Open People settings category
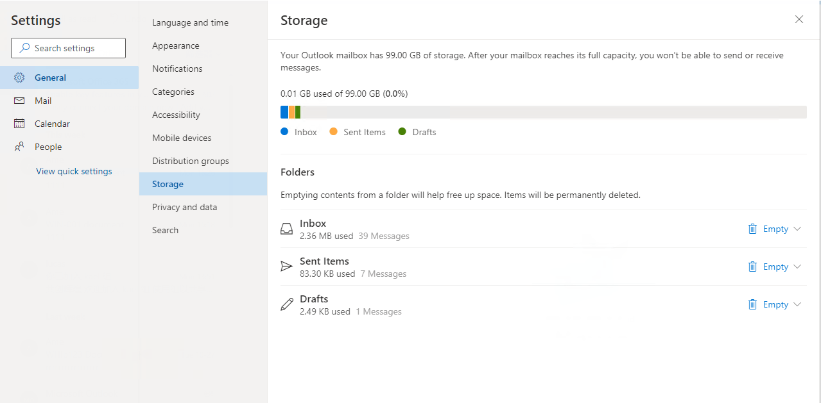The width and height of the screenshot is (821, 403). pos(69,147)
